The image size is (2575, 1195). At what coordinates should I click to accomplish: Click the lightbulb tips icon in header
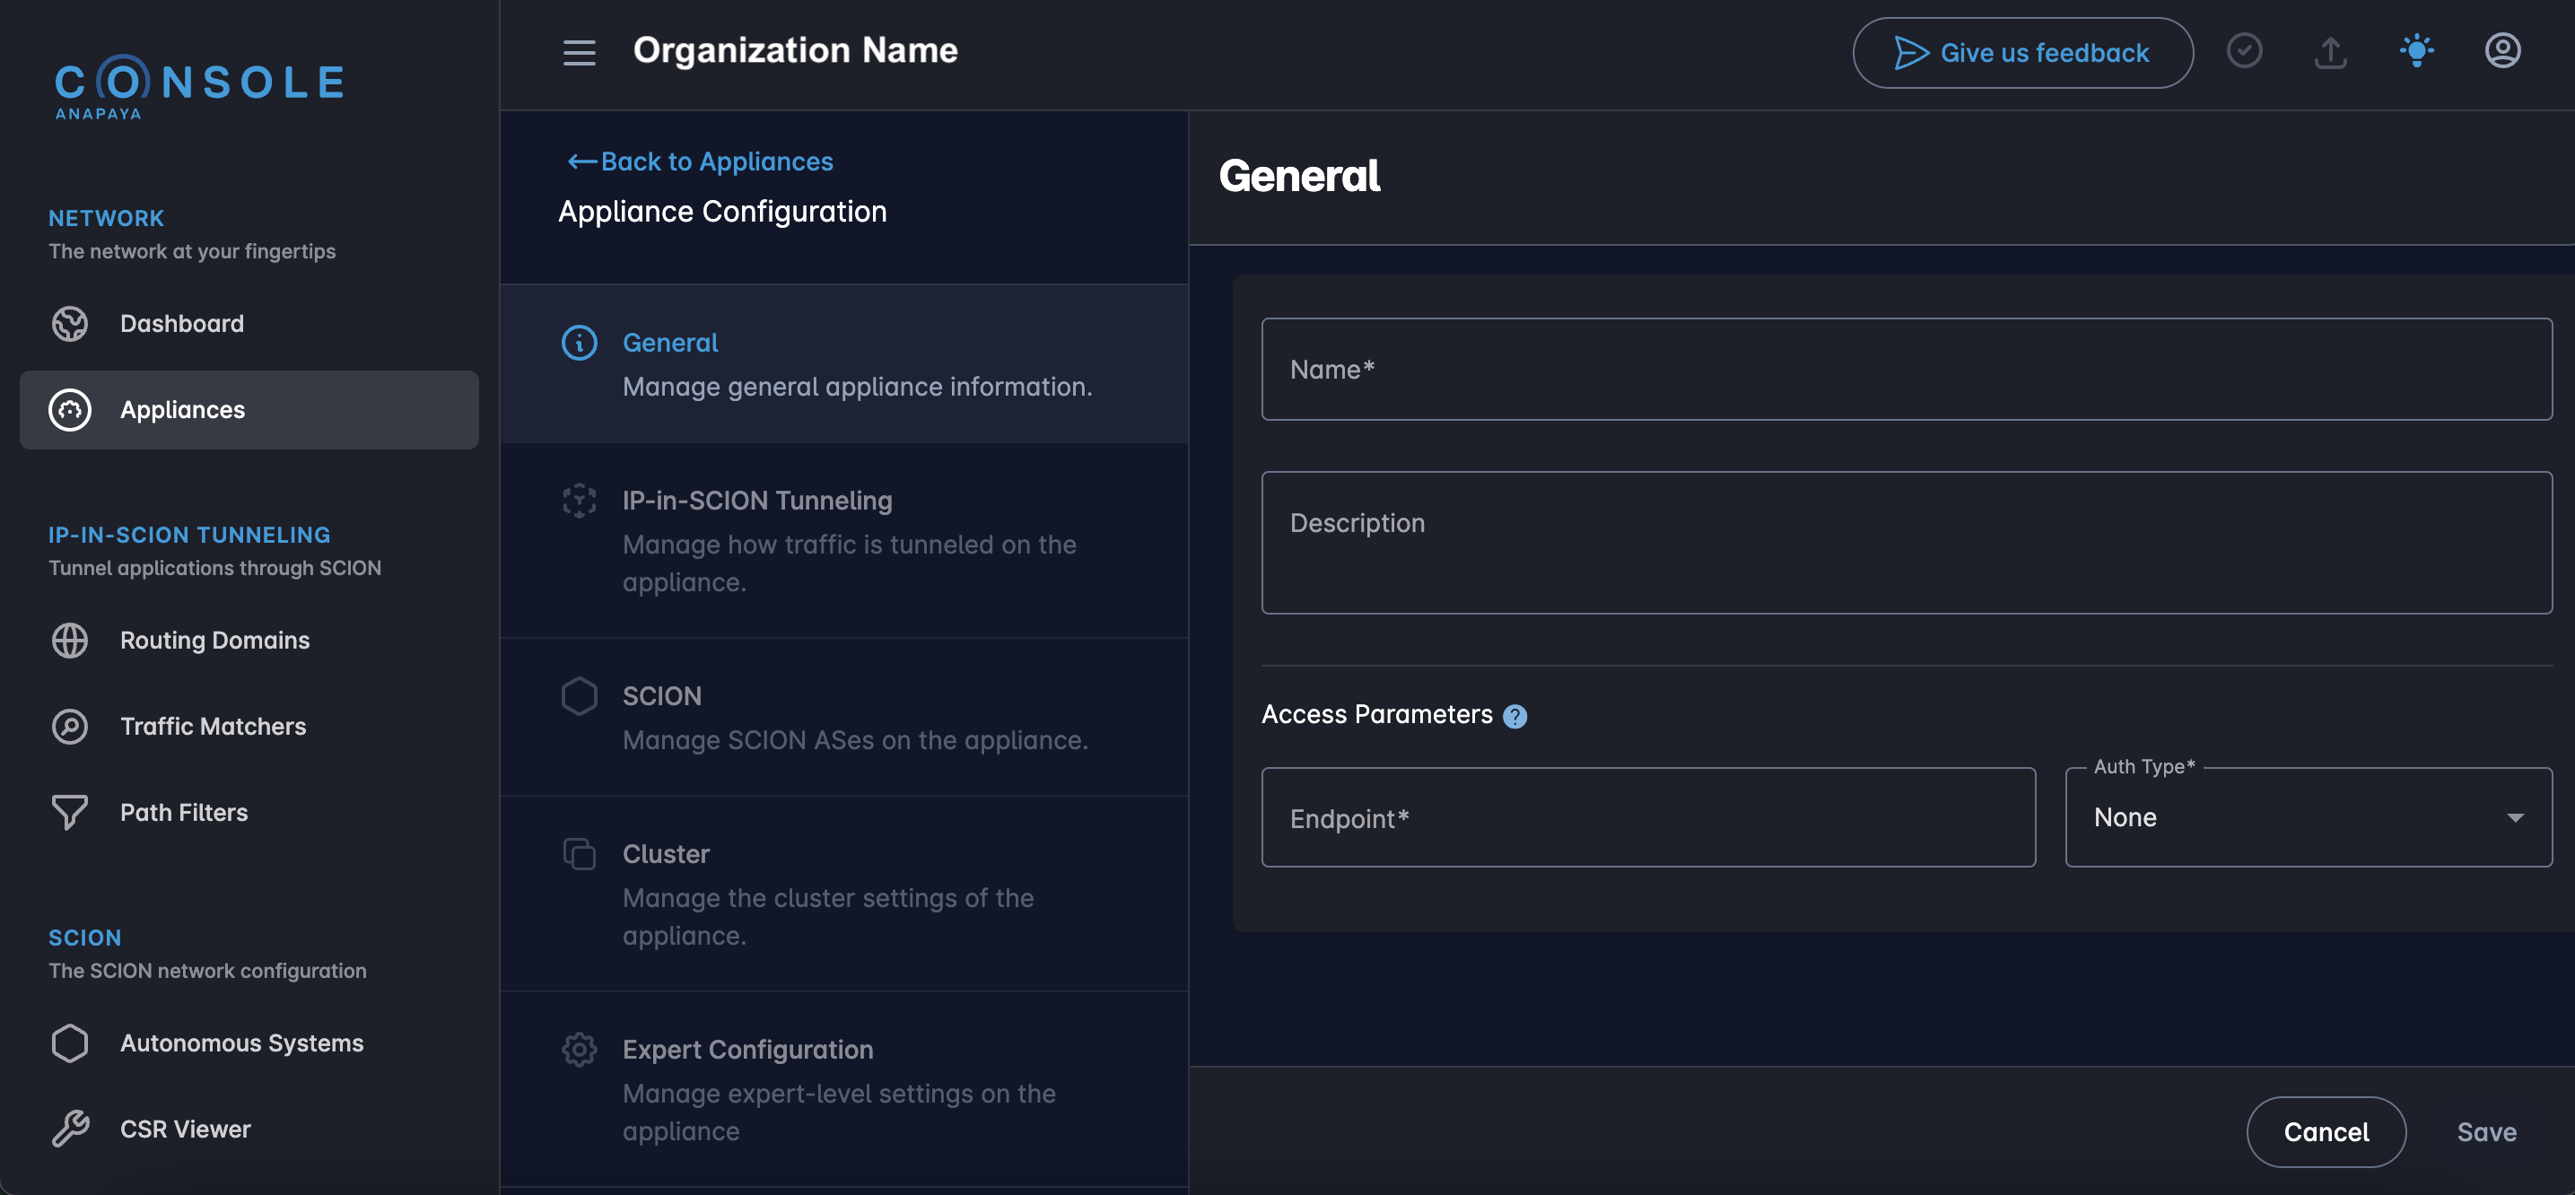[2416, 51]
